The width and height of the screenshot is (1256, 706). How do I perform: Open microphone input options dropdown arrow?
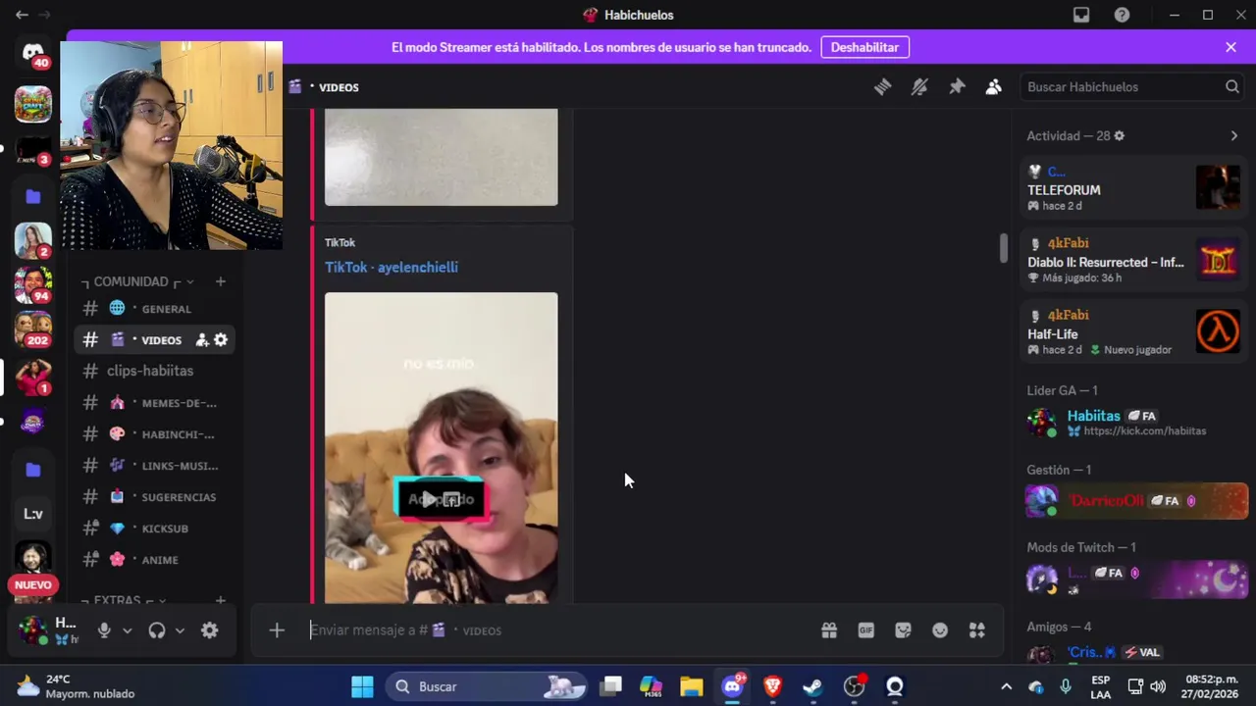coord(128,630)
